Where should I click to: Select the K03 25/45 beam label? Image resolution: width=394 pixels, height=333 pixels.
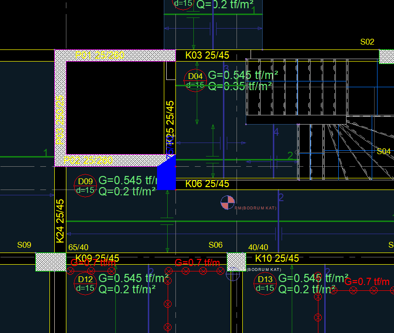[x=207, y=55]
